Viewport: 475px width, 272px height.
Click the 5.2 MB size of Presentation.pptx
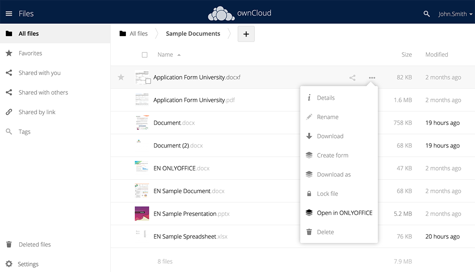[403, 214]
